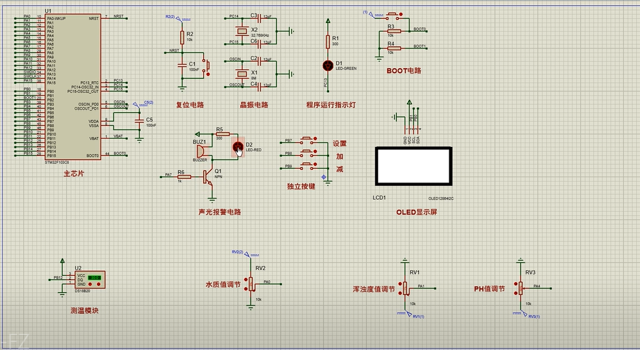Click the PH值调节 label
640x350 pixels.
[x=489, y=289]
